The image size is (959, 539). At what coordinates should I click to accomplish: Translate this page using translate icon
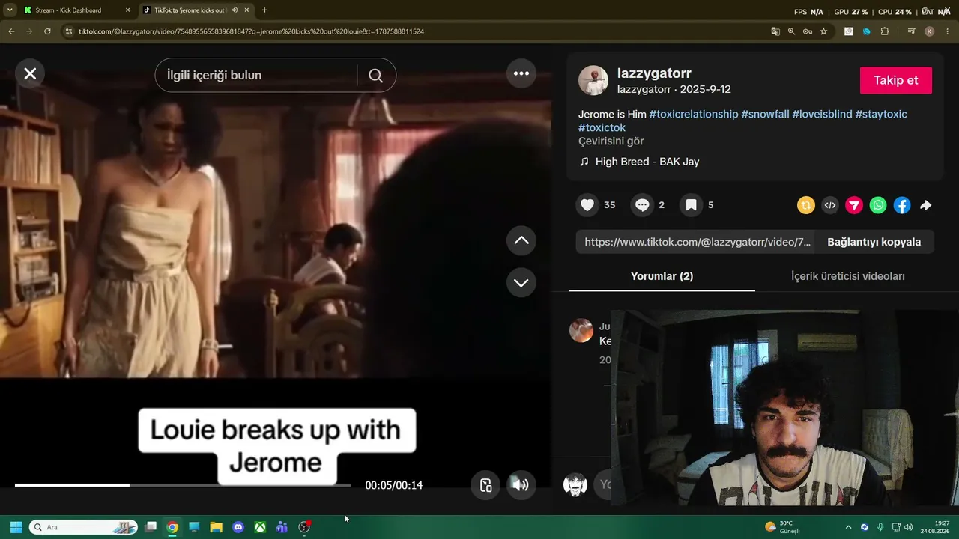(775, 31)
